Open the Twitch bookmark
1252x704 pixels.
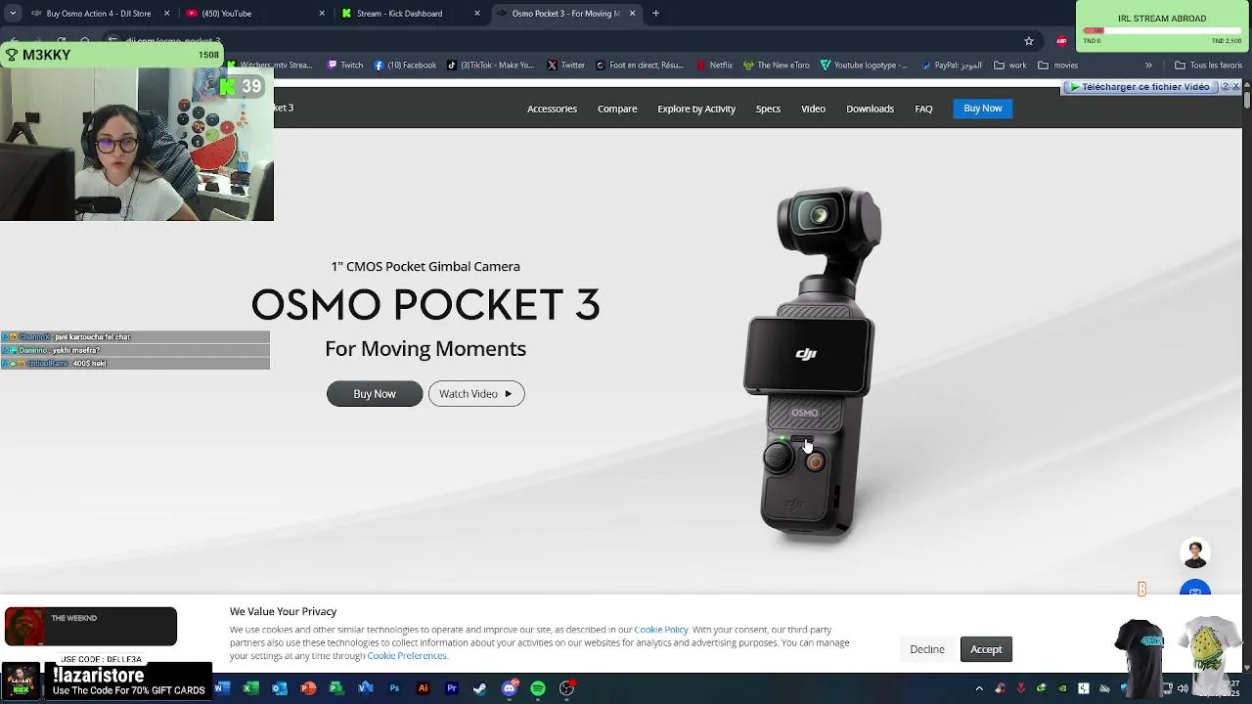(345, 66)
